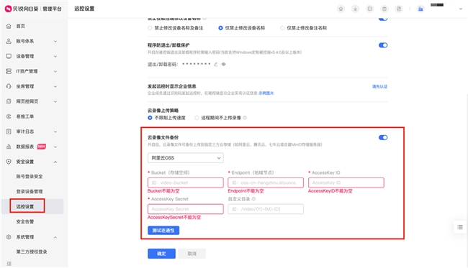Click the help icon next to 自定义目录
This screenshot has width=468, height=268.
253,199
